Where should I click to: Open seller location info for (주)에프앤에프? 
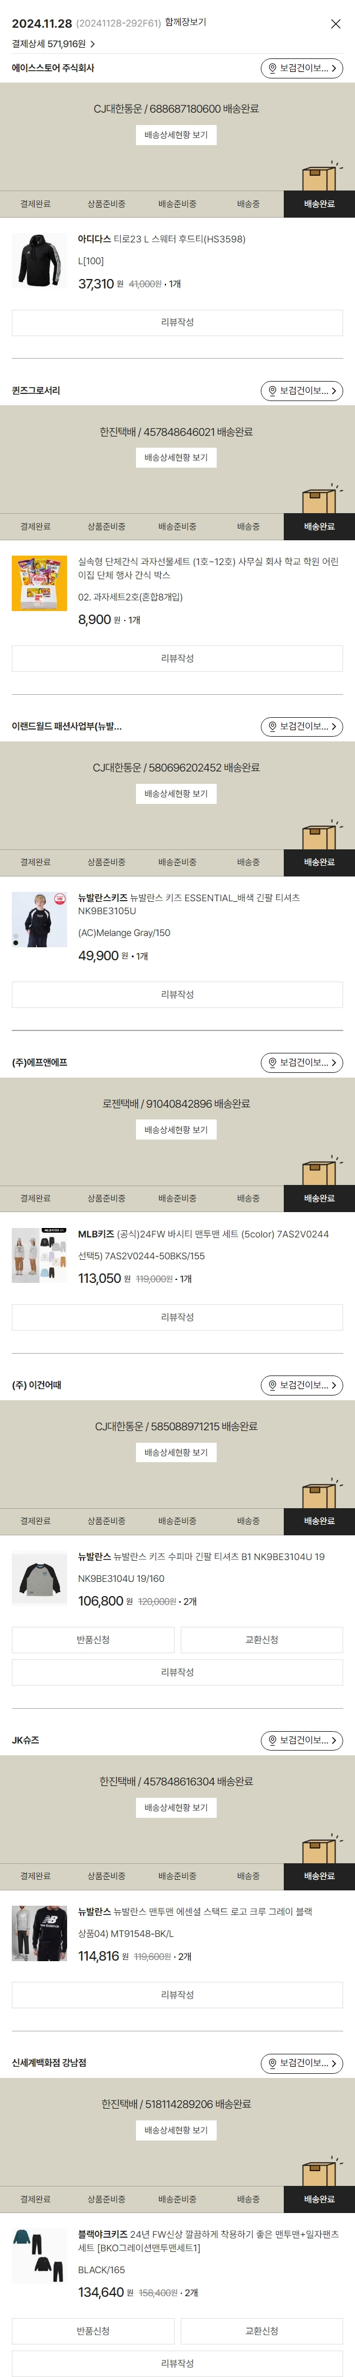pyautogui.click(x=301, y=1063)
